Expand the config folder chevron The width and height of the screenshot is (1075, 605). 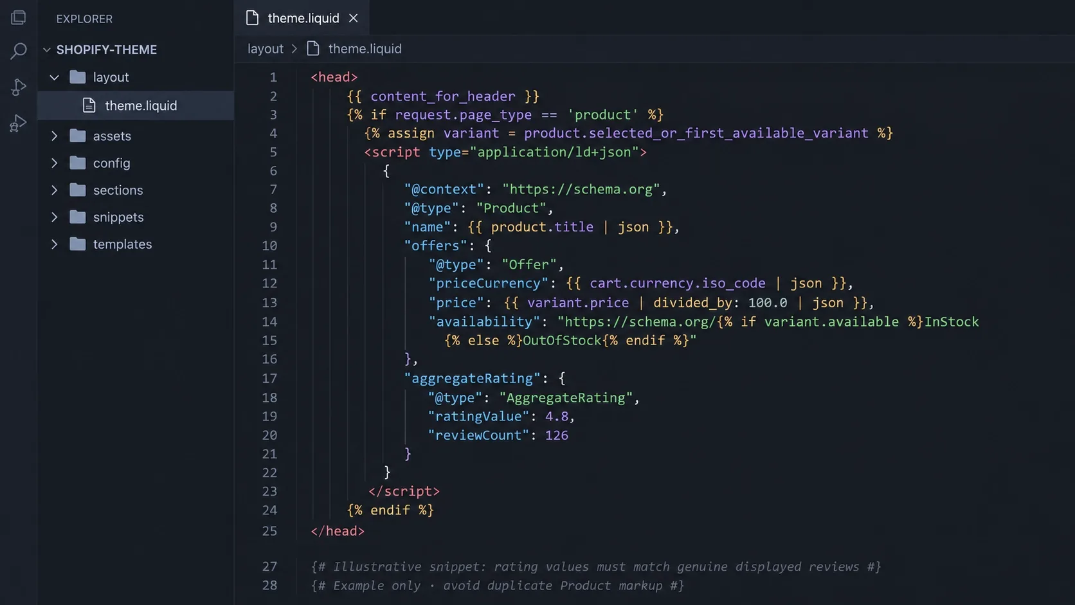coord(55,163)
